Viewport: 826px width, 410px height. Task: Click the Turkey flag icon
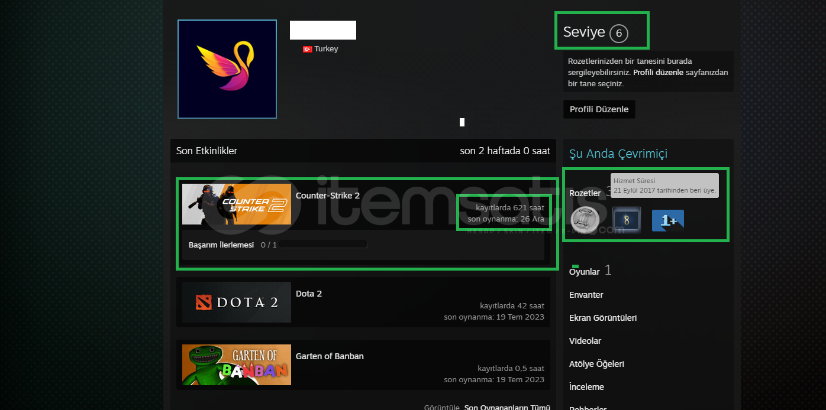point(307,49)
